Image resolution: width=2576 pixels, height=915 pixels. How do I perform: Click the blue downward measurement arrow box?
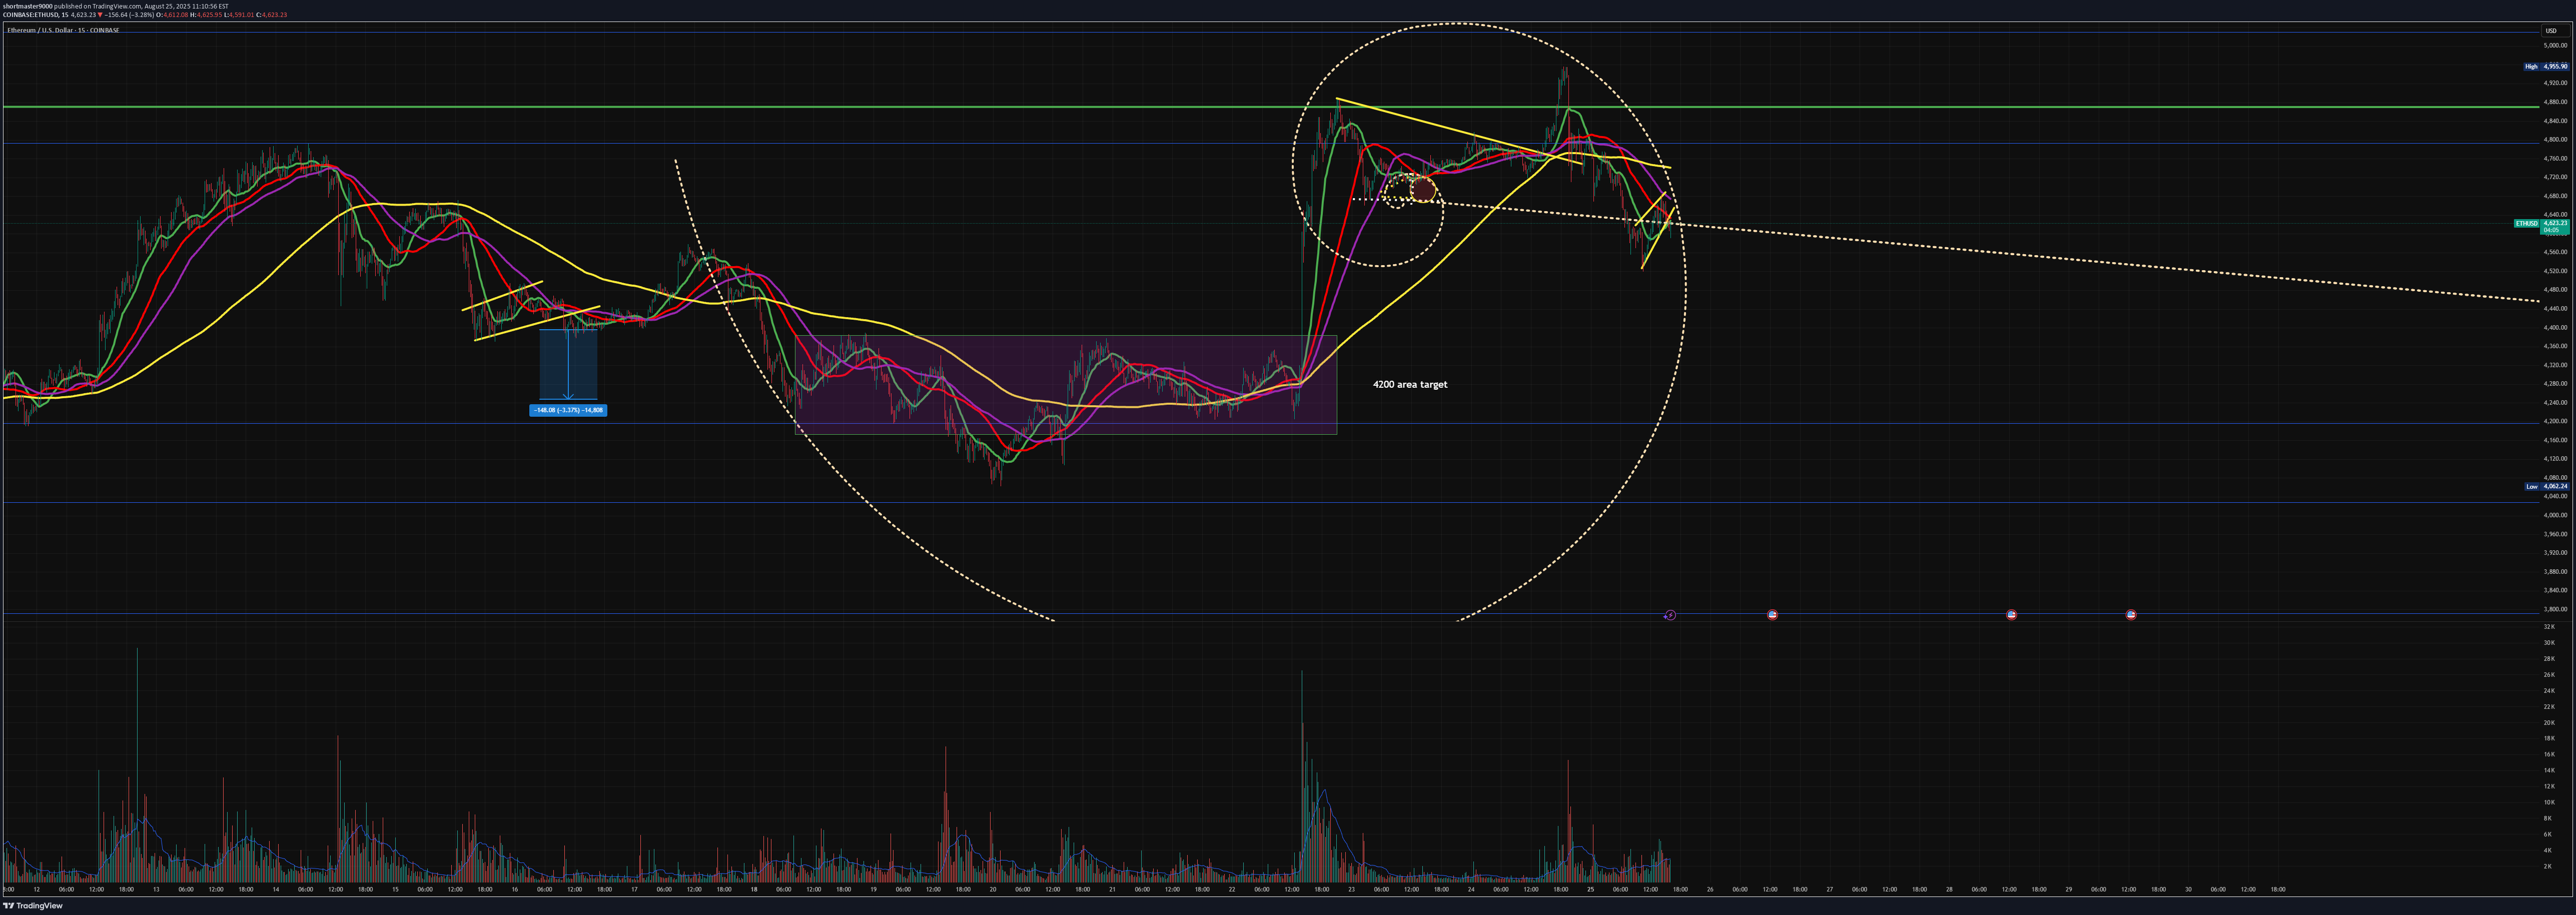coord(568,364)
